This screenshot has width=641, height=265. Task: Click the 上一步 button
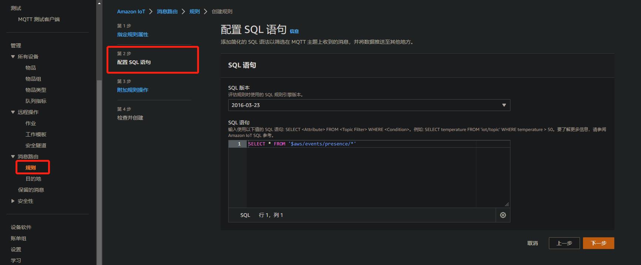pos(564,243)
